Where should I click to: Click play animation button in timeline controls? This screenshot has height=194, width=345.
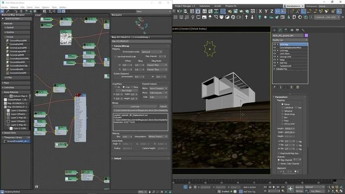pyautogui.click(x=274, y=187)
